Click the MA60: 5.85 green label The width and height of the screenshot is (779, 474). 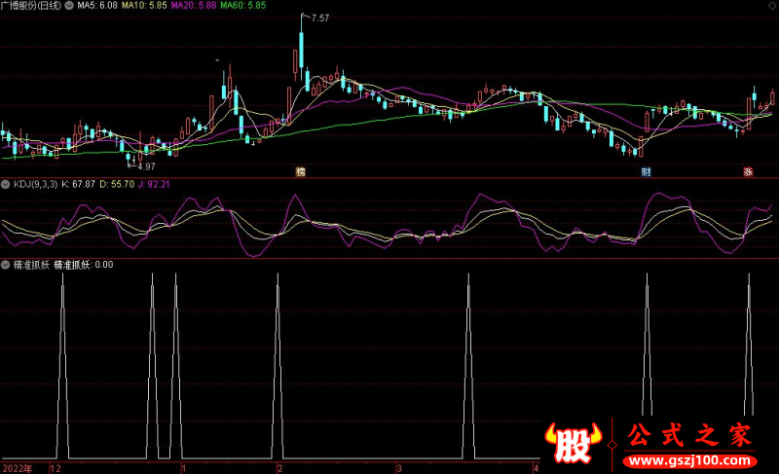[242, 6]
